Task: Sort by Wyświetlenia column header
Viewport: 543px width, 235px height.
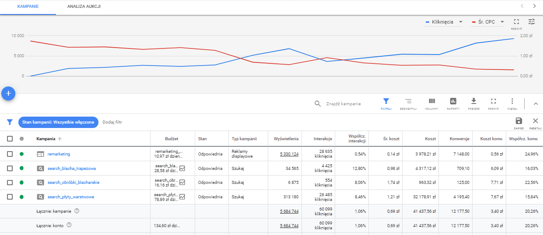Action: [x=286, y=139]
